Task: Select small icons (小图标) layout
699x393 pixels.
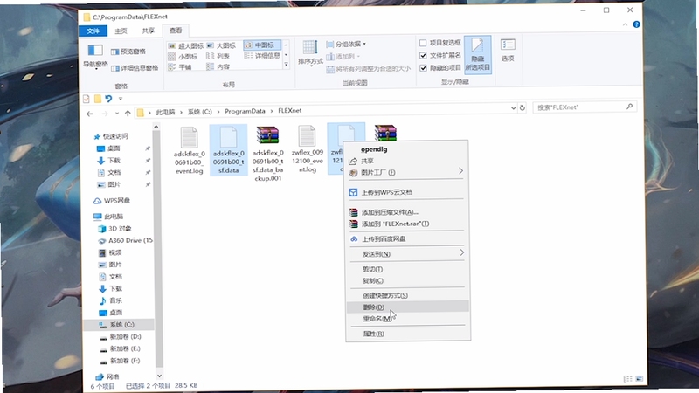Action: [x=183, y=57]
